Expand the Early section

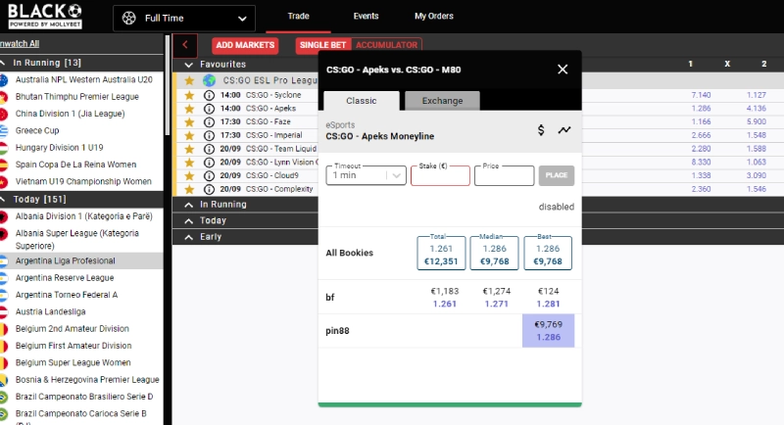(x=188, y=237)
